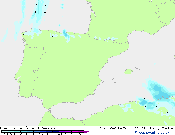Click the '15..18 UTC' time label
The height and width of the screenshot is (135, 175).
coord(145,128)
